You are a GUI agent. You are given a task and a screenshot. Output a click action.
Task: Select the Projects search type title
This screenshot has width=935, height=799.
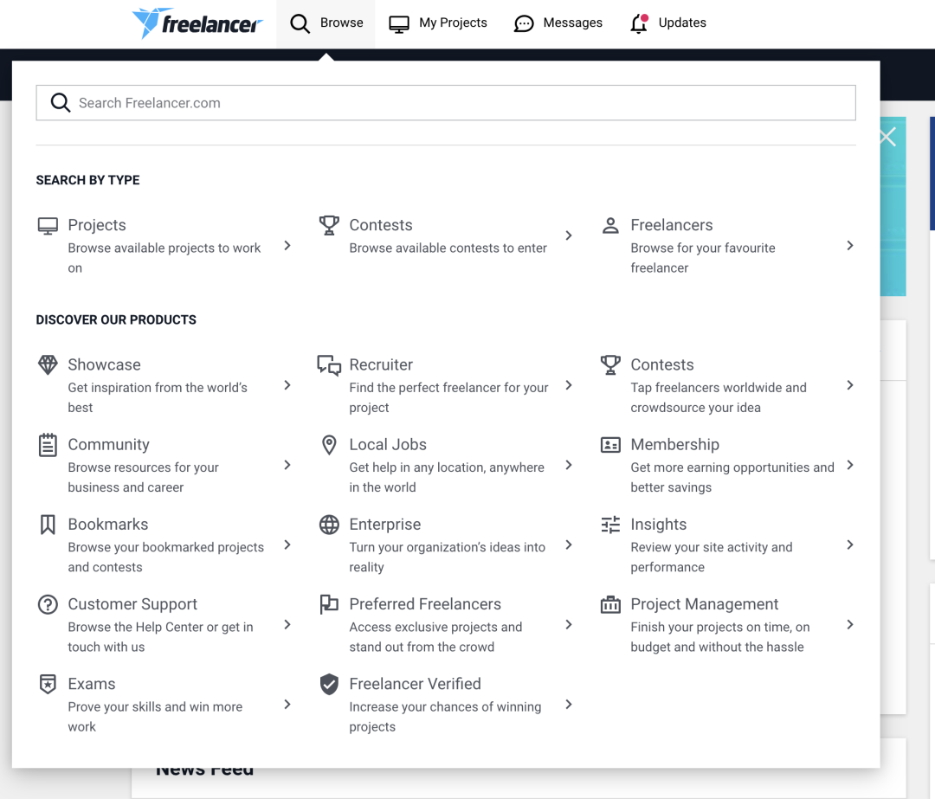(x=97, y=225)
